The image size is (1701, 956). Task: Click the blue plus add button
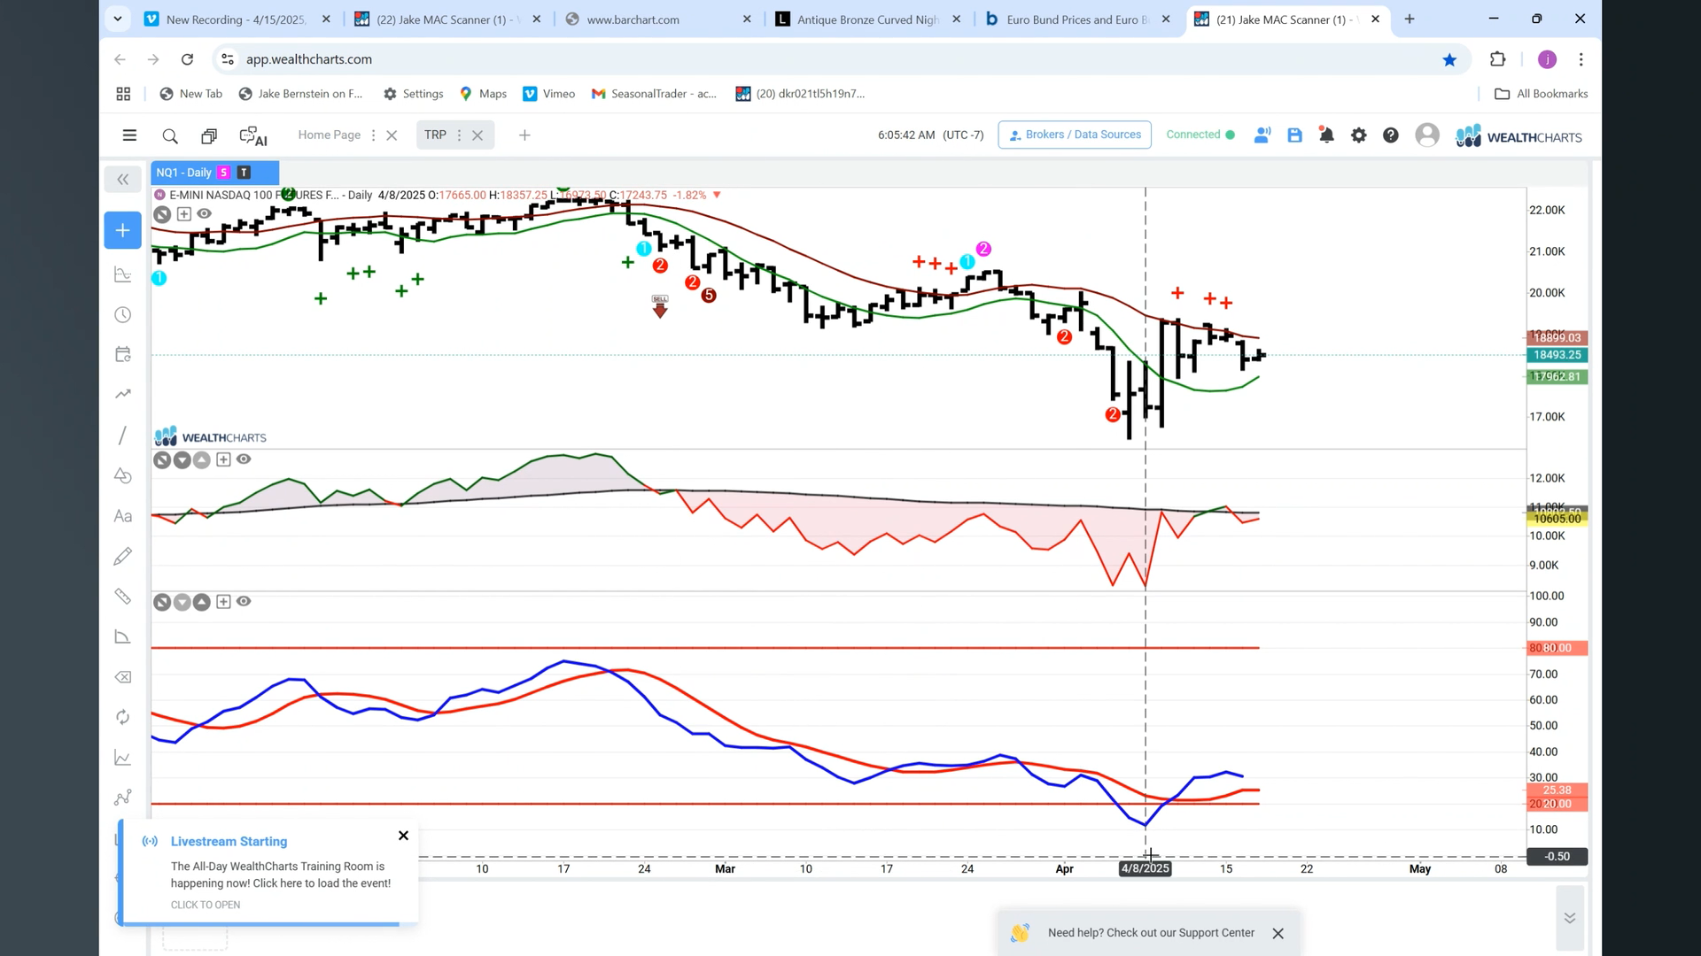[x=123, y=230]
